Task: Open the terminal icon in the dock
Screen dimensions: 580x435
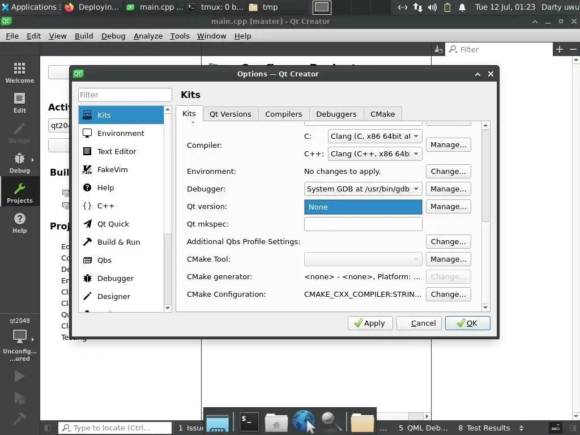Action: (249, 421)
